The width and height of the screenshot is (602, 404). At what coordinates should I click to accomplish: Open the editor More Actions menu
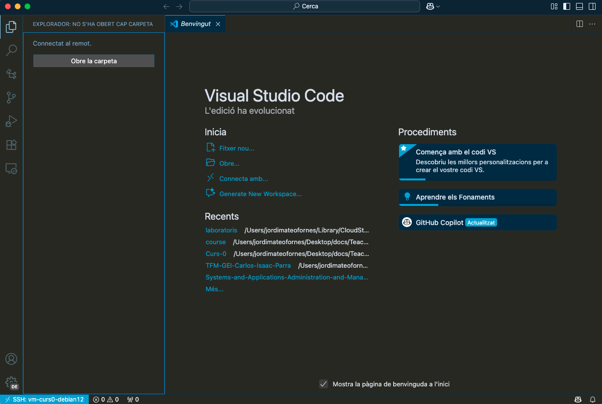[592, 24]
